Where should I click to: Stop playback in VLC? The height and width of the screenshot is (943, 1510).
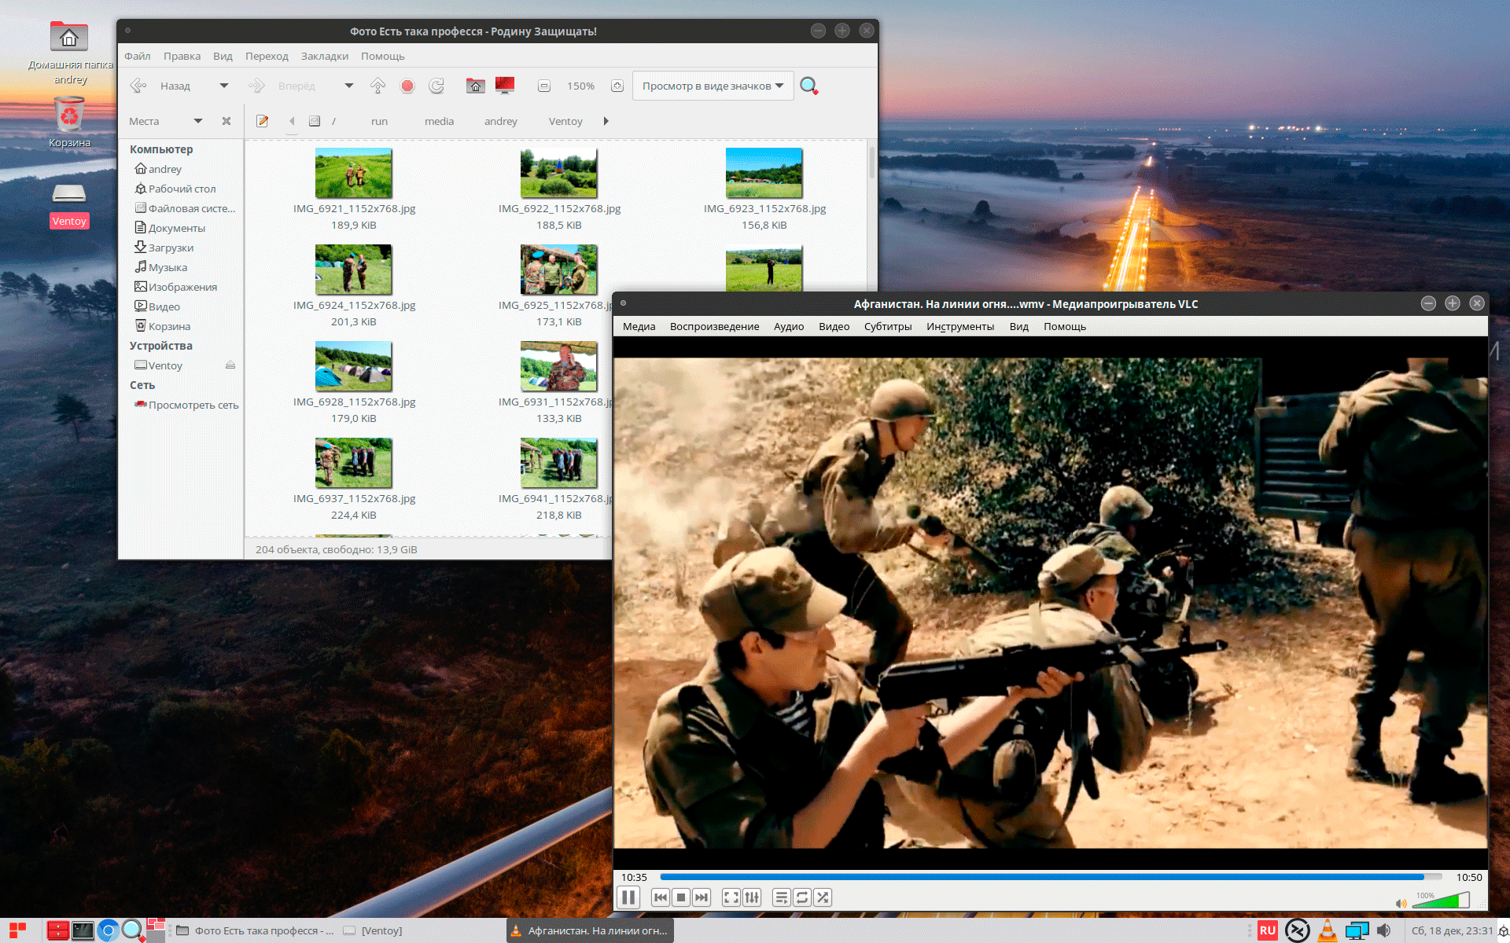coord(681,897)
